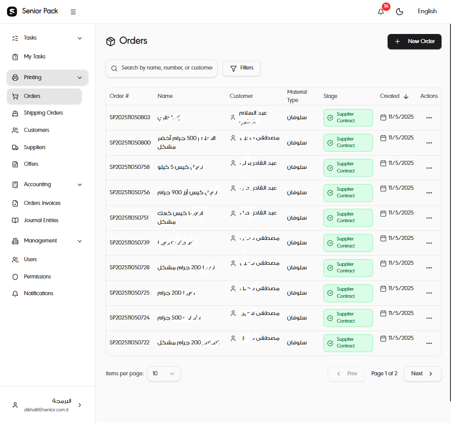Go to the next page with Next
The width and height of the screenshot is (451, 423).
click(422, 373)
